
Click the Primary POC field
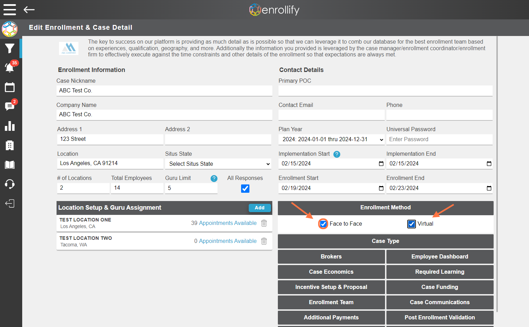coord(385,91)
